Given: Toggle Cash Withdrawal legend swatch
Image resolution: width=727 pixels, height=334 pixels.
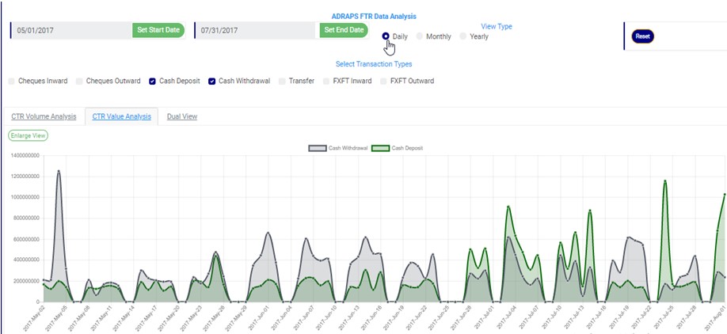Looking at the screenshot, I should tap(316, 148).
